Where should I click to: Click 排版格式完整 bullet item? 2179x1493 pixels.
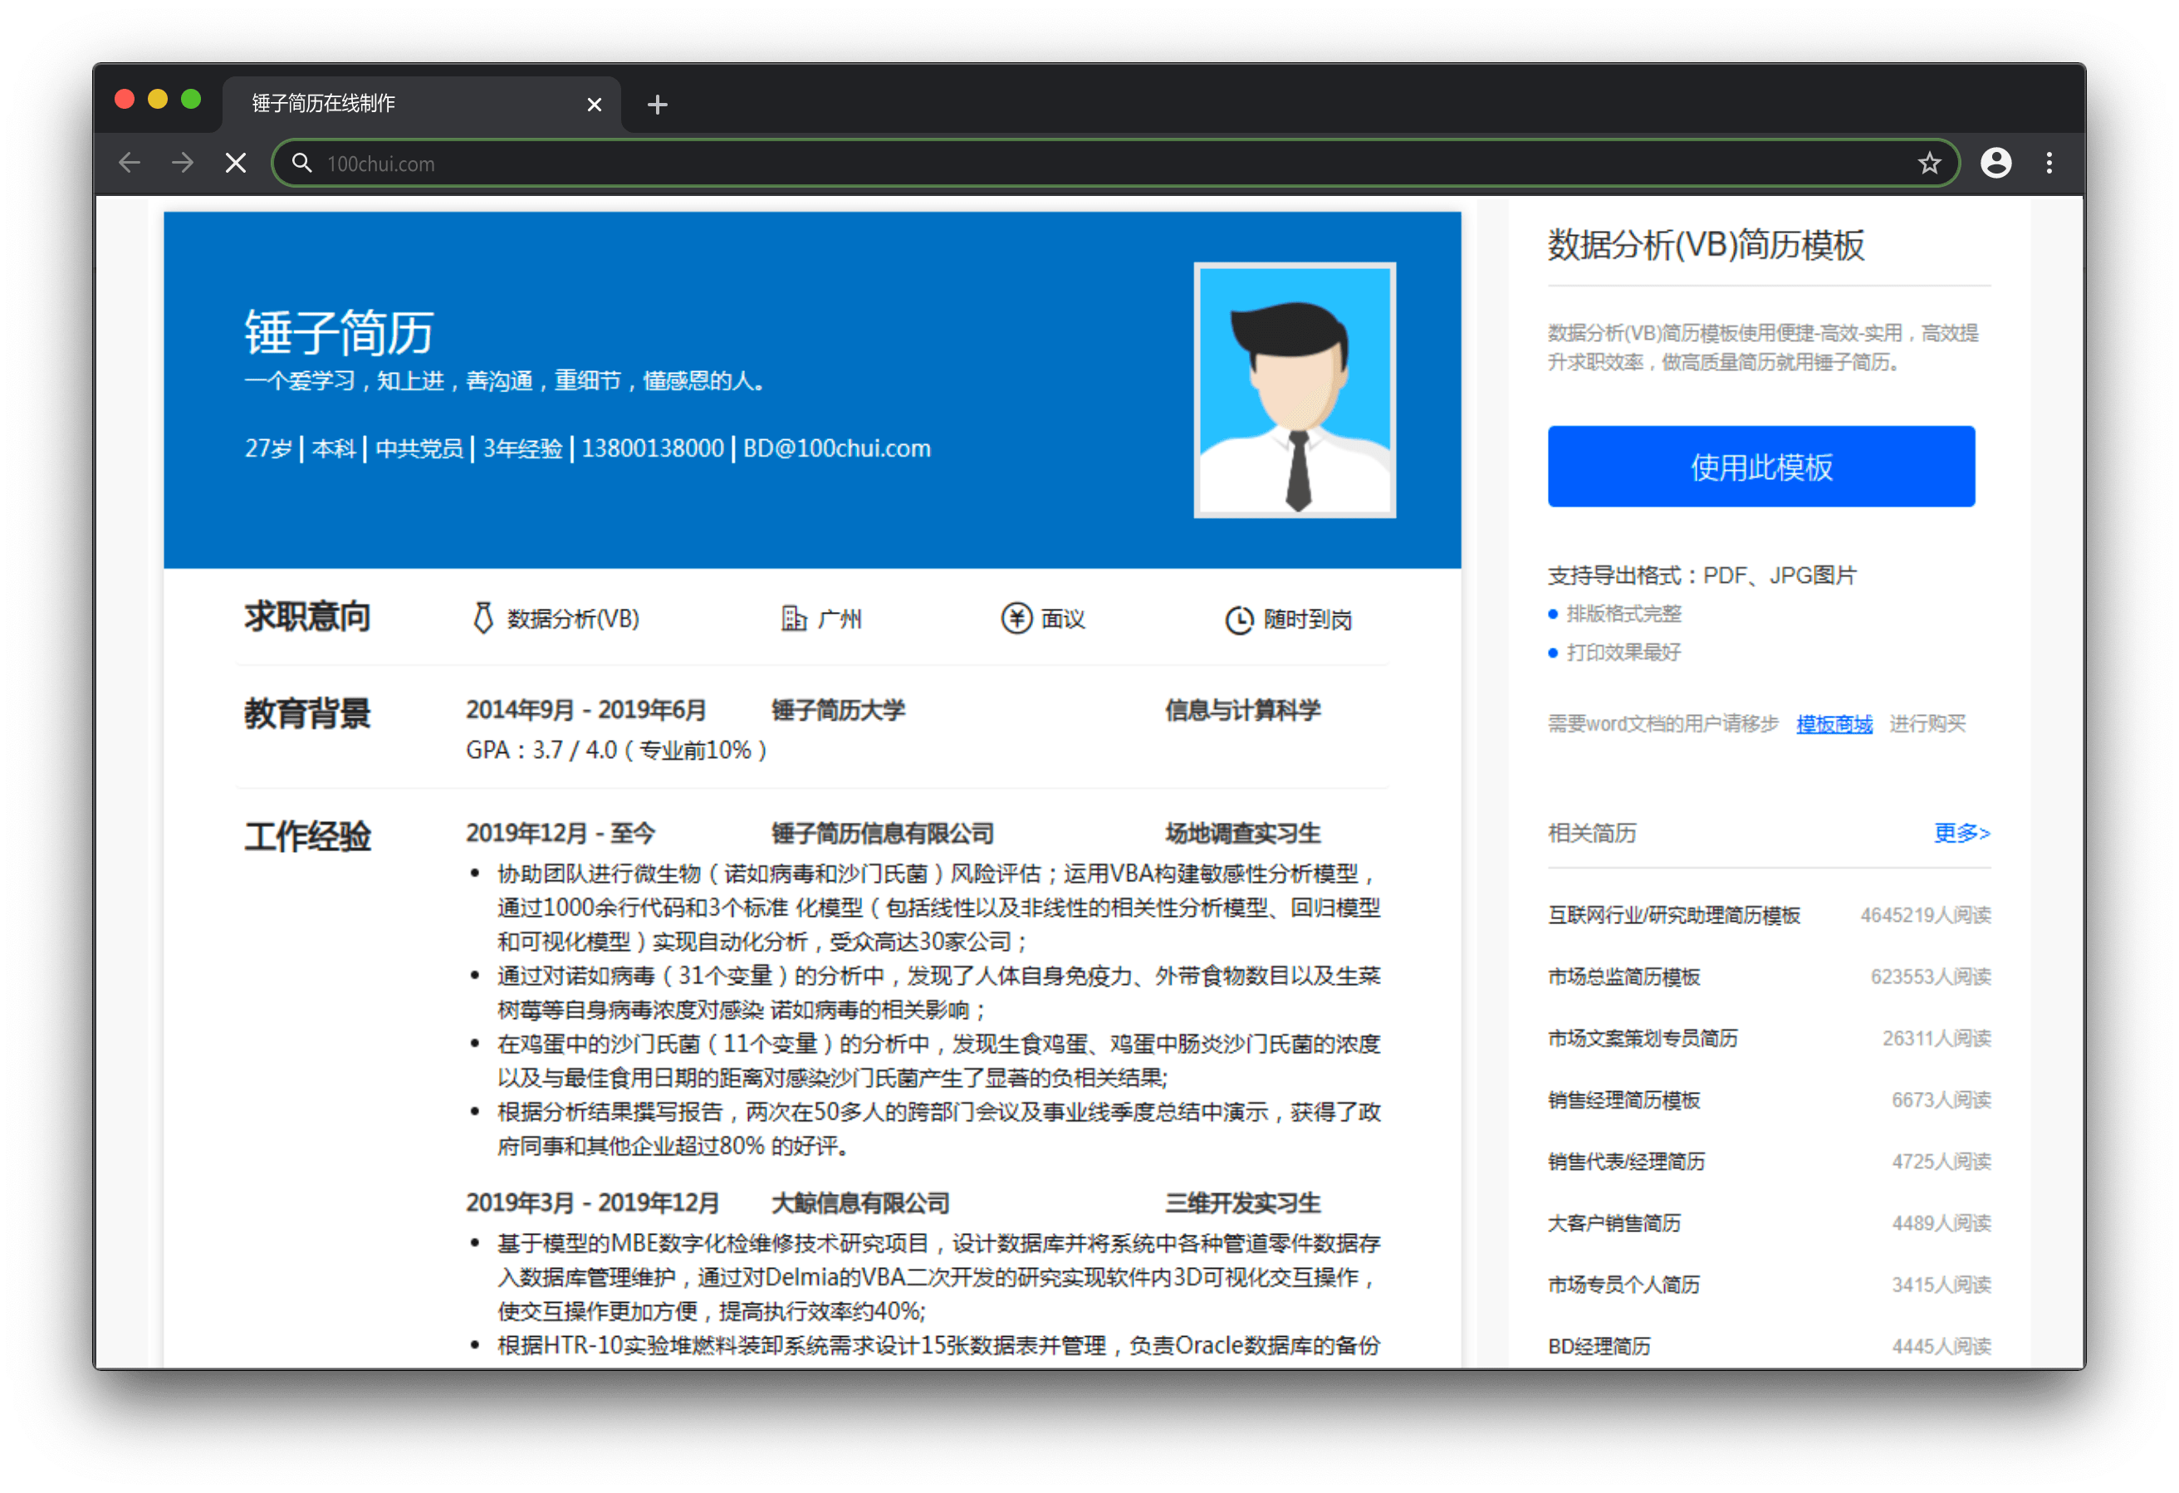click(x=1623, y=614)
